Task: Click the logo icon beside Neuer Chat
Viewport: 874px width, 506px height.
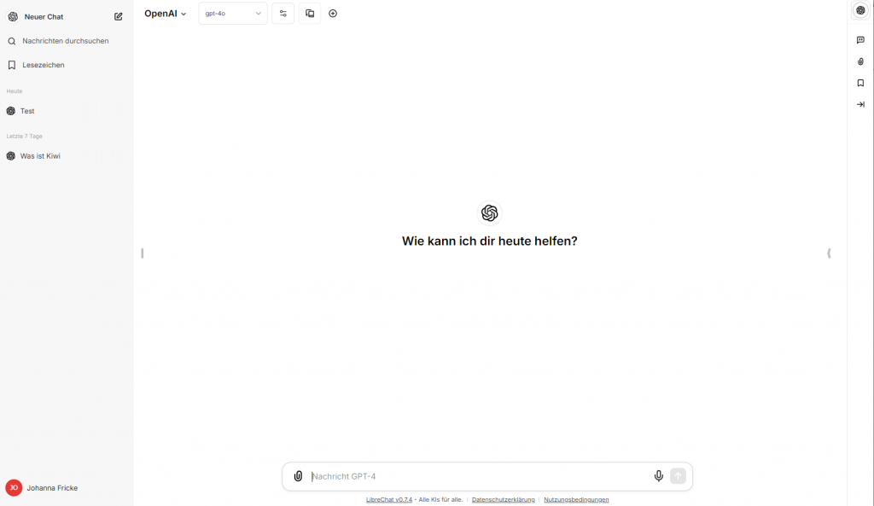Action: (x=13, y=17)
